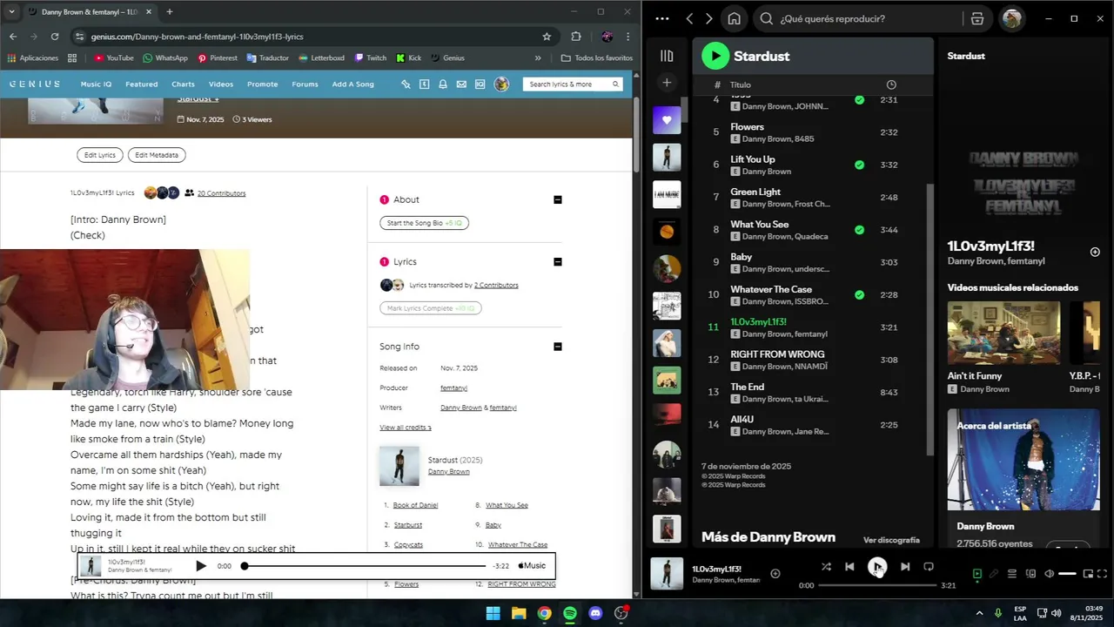The width and height of the screenshot is (1114, 627).
Task: Seek in the Genius Apple Music progress bar
Action: [x=365, y=566]
